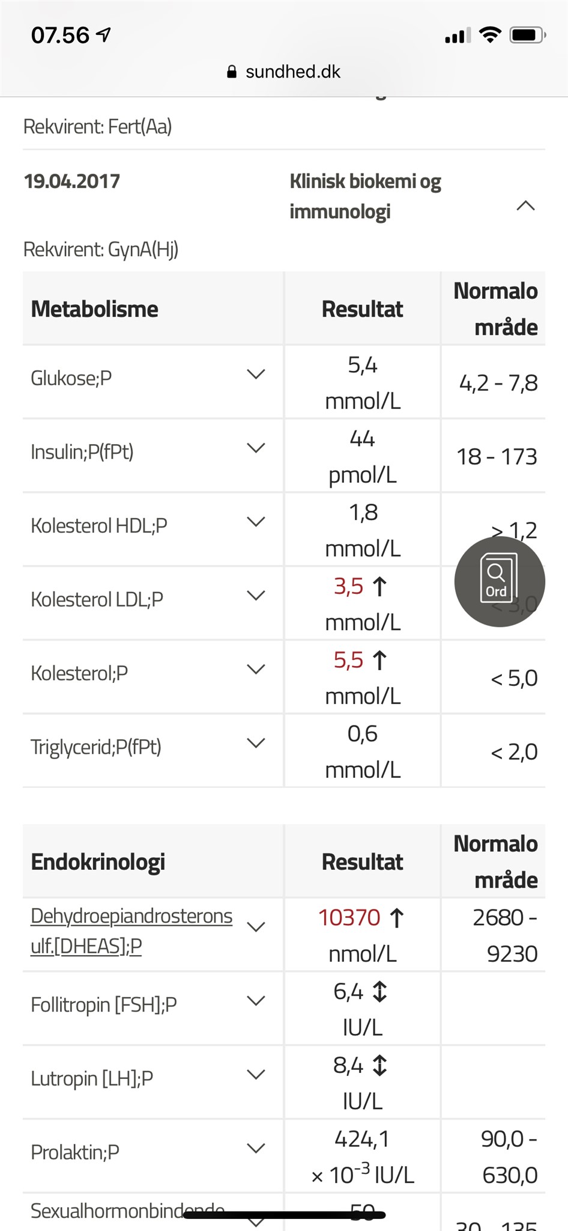Image resolution: width=568 pixels, height=1231 pixels.
Task: Tap the status bar clock 07.56
Action: tap(60, 35)
